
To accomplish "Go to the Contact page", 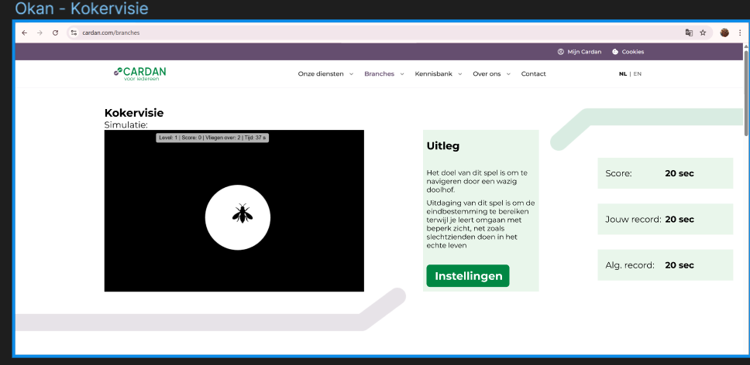I will click(533, 74).
